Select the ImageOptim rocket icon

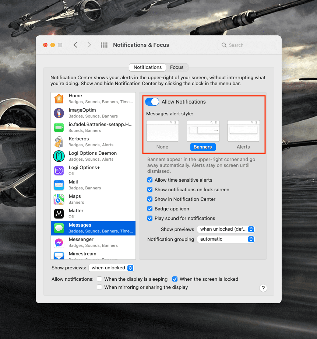click(59, 113)
